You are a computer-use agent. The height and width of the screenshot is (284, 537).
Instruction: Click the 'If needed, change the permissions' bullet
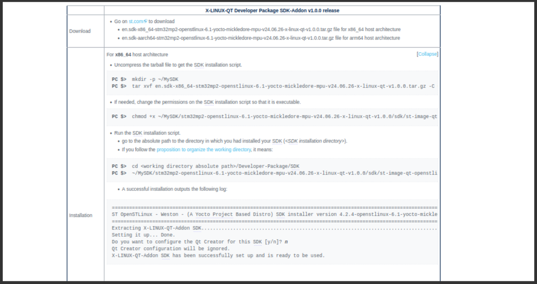point(207,102)
